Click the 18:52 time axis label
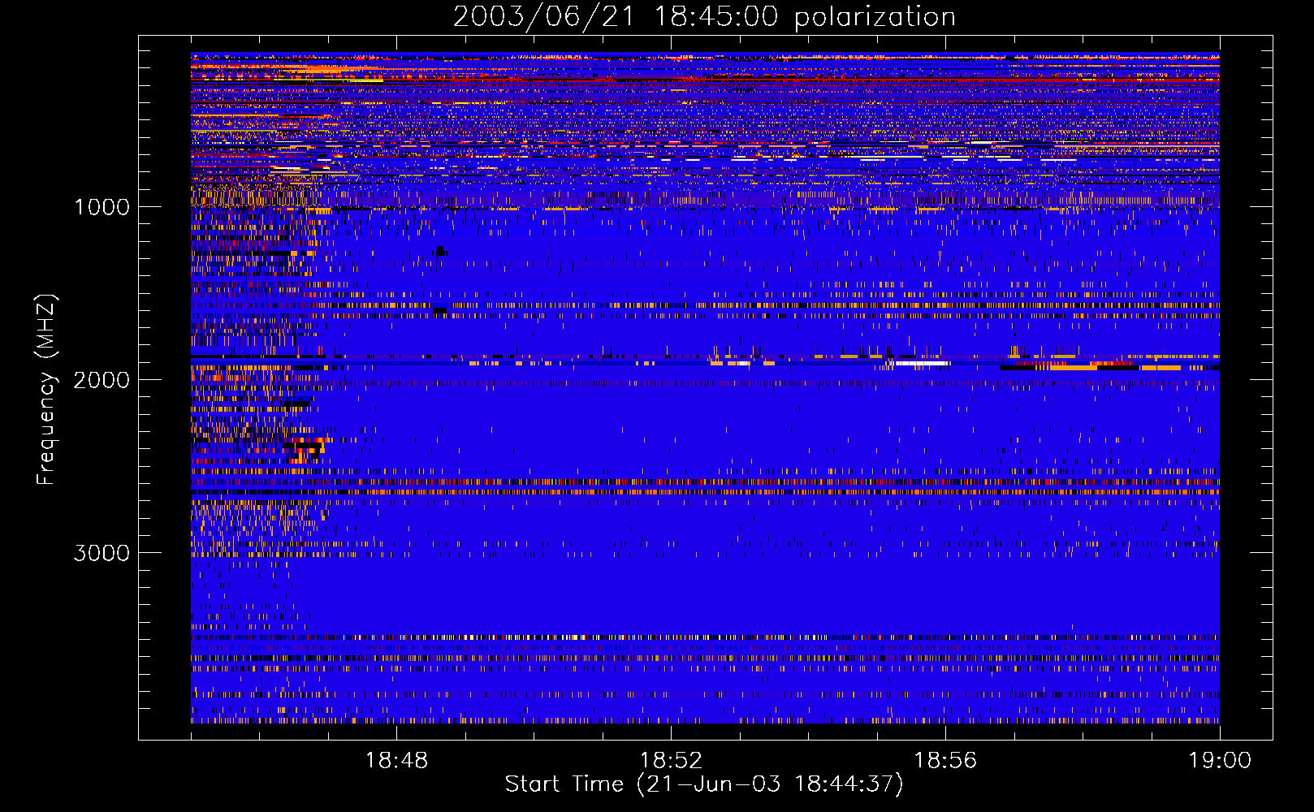This screenshot has width=1314, height=812. 671,761
